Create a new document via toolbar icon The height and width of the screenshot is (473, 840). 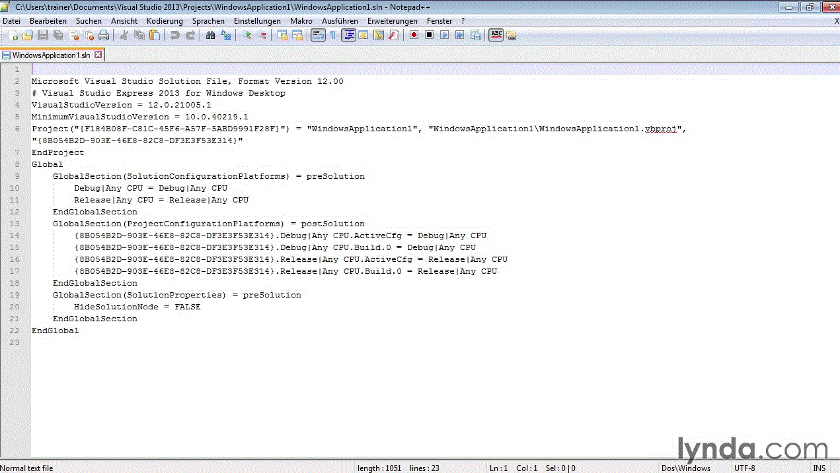click(13, 35)
